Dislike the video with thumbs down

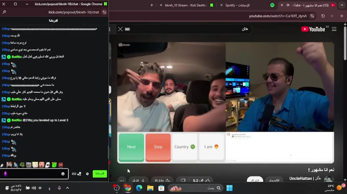[183, 181]
